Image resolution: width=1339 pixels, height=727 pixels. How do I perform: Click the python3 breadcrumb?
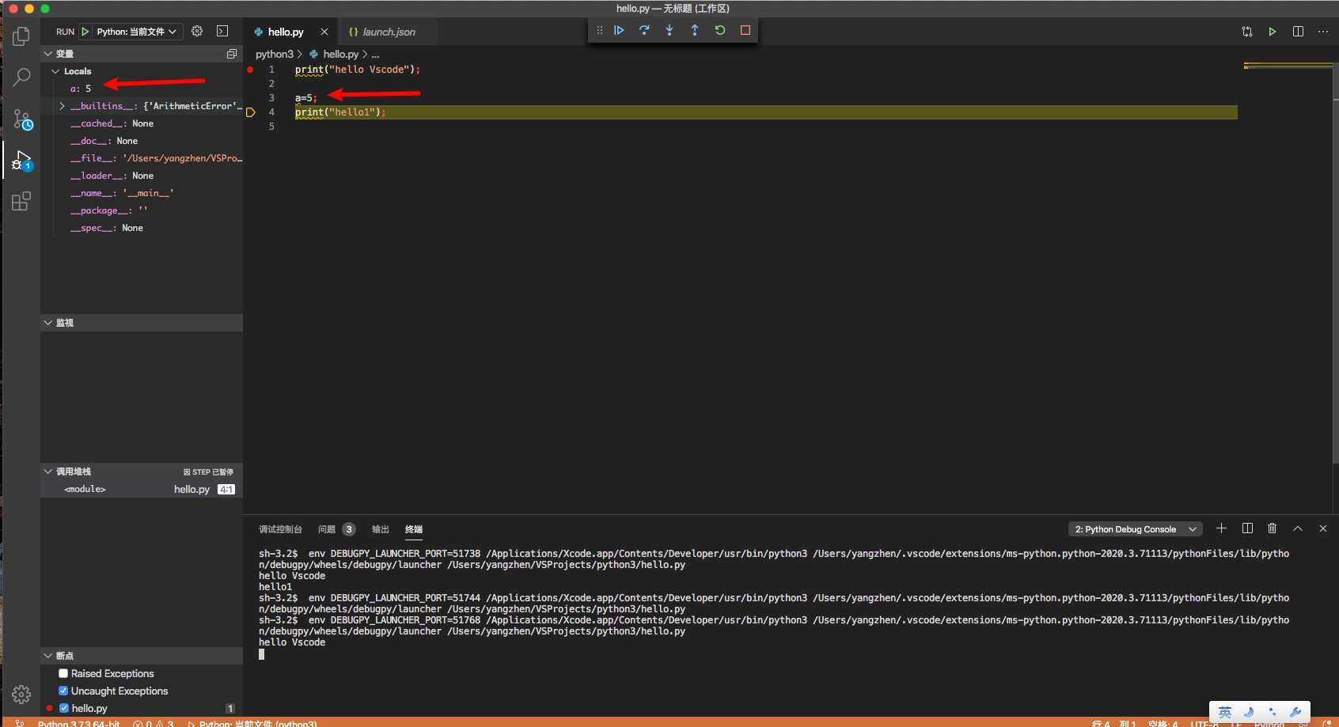[x=274, y=54]
